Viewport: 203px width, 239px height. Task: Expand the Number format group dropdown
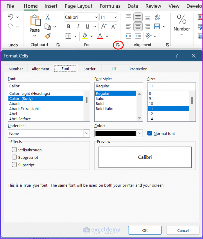(182, 35)
